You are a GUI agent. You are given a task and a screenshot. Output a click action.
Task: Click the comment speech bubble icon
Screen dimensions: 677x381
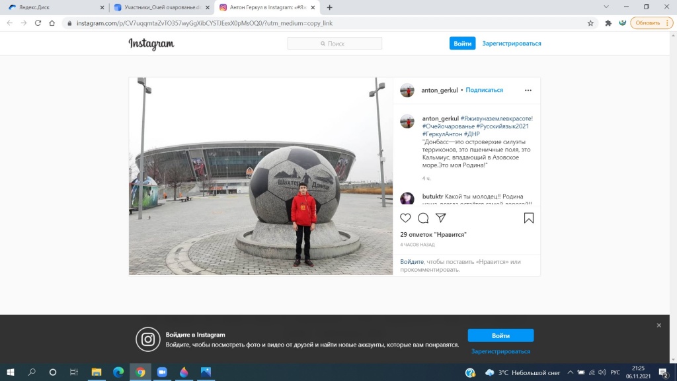[x=423, y=218]
